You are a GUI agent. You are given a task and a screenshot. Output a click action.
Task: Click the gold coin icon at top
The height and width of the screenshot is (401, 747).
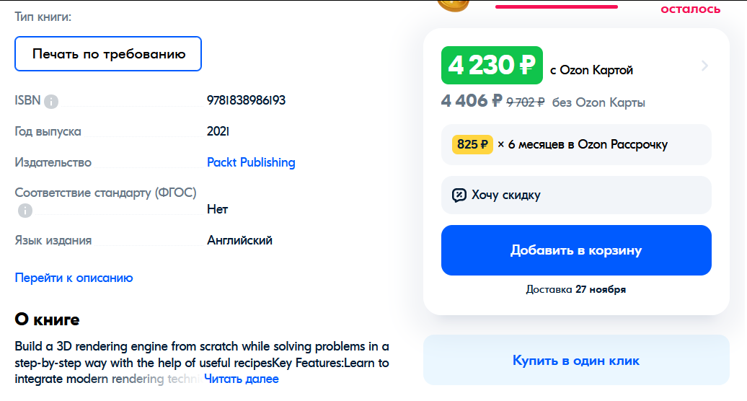tap(453, 4)
